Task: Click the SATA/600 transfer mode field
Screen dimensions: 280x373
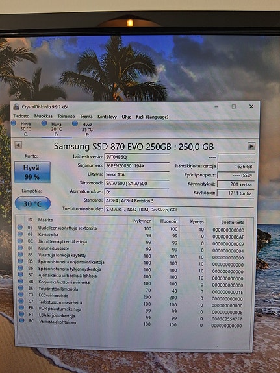Action: point(137,183)
